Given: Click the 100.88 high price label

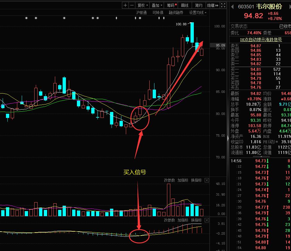Looking at the screenshot, I should point(181,24).
